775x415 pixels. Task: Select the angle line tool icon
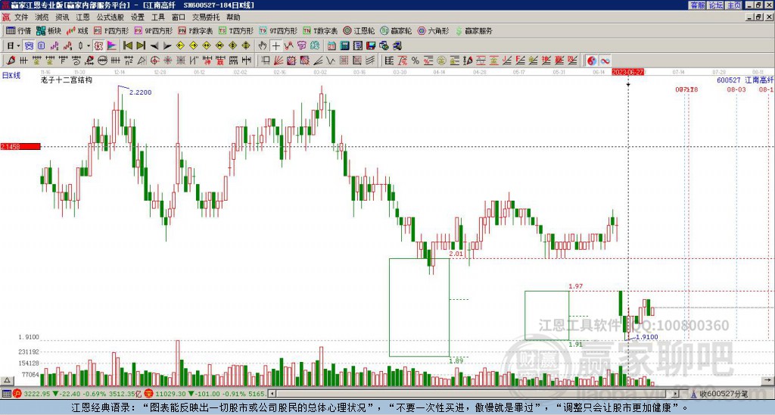317,61
